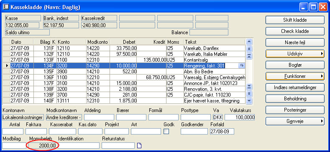
Task: Click the Konto column header
Action: [x=72, y=42]
